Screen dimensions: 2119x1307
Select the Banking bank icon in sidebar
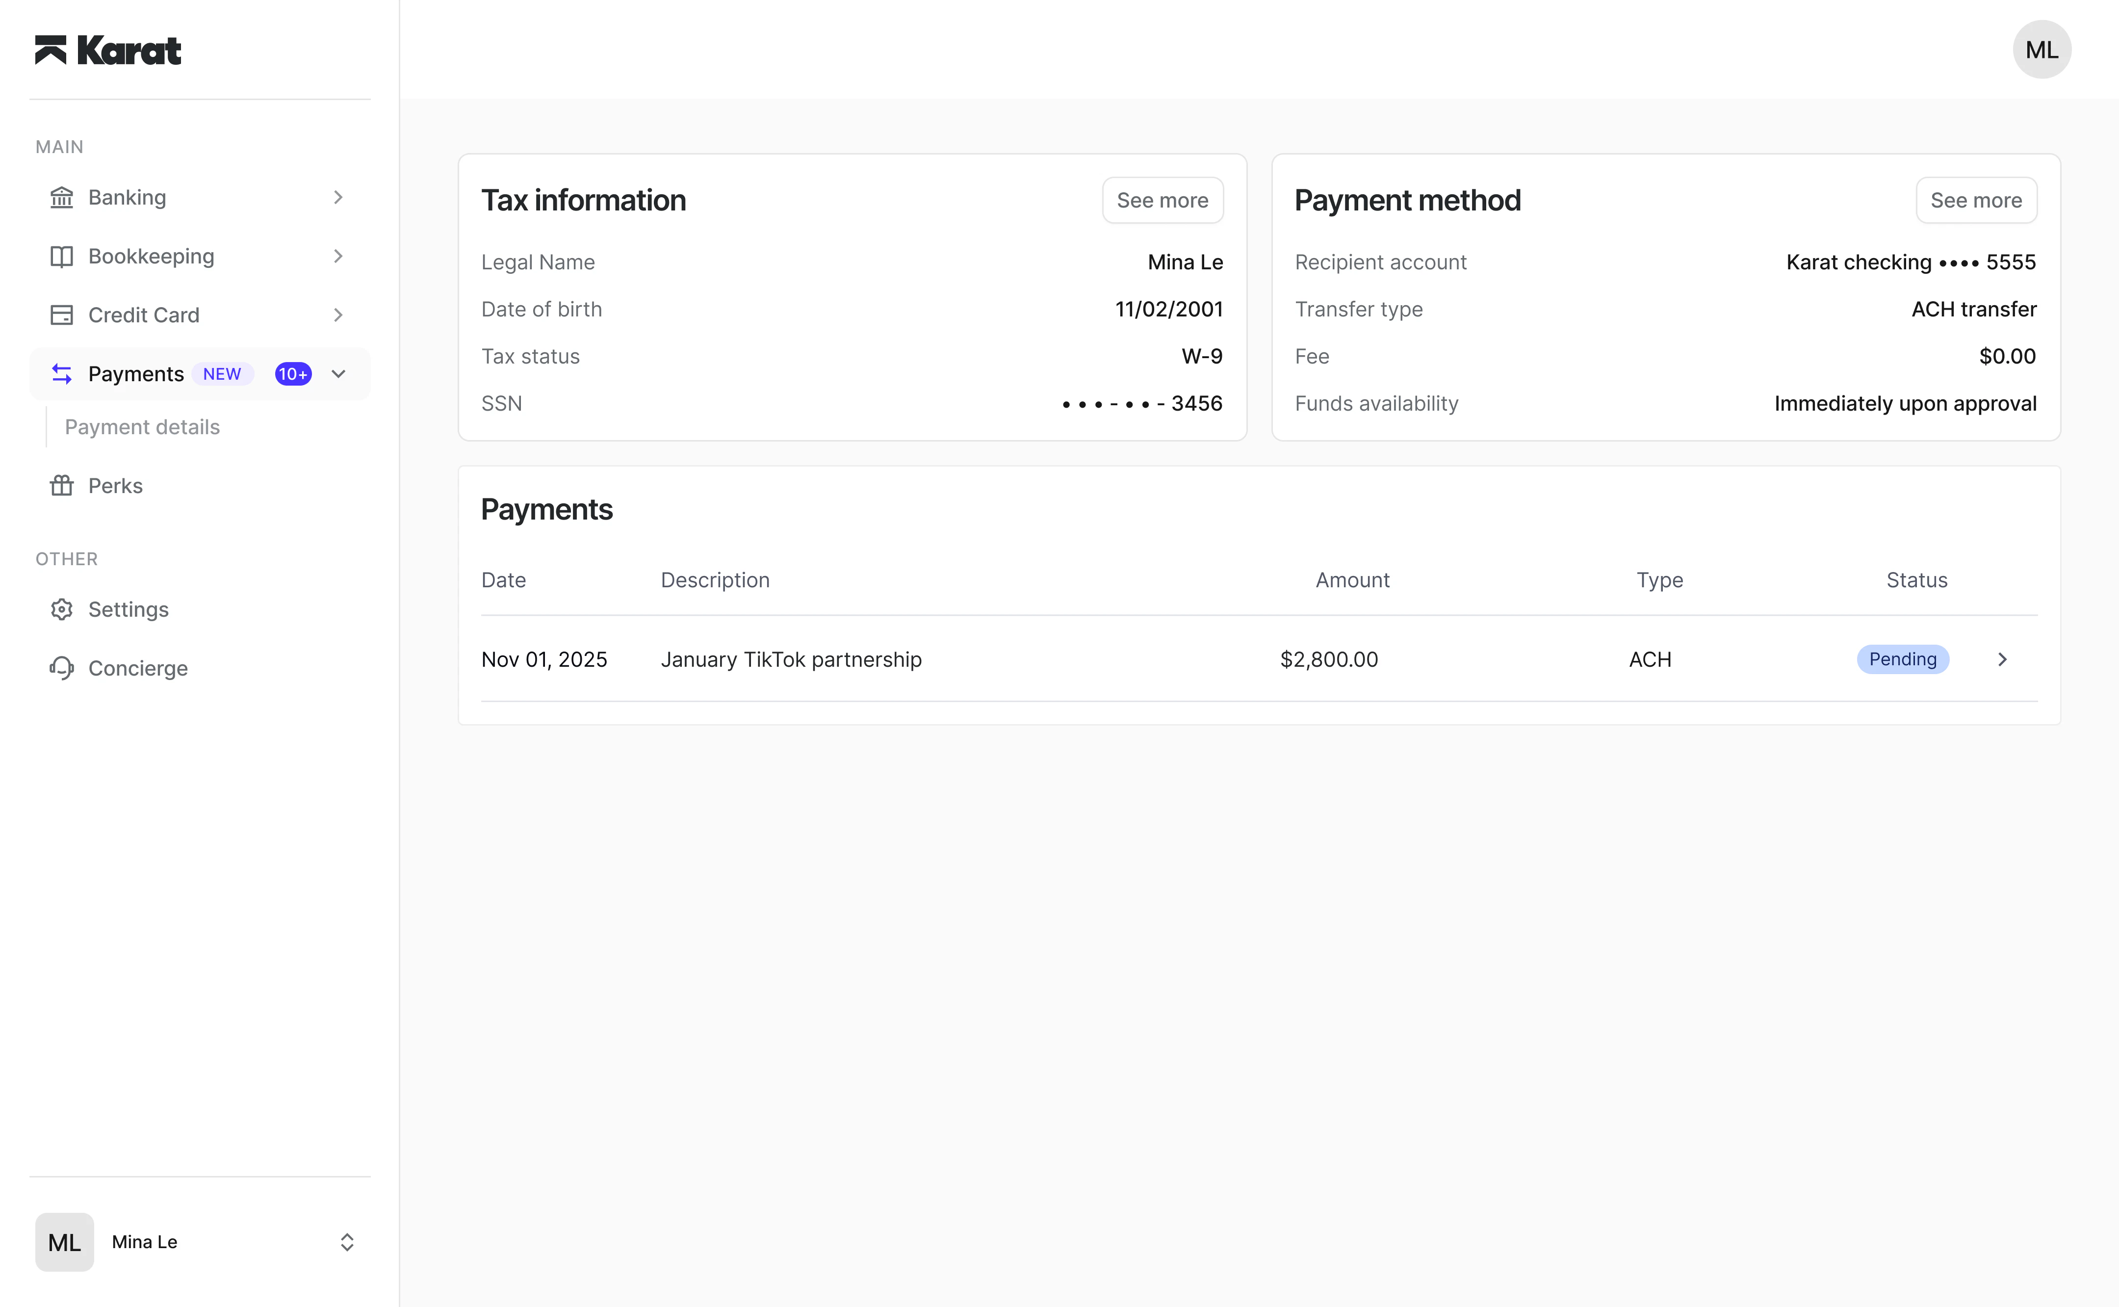point(61,197)
